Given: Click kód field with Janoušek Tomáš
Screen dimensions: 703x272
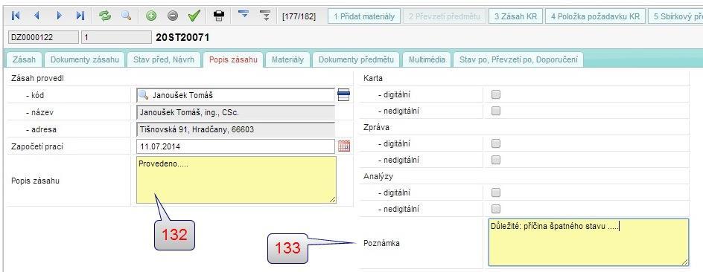Looking at the screenshot, I should (x=235, y=95).
